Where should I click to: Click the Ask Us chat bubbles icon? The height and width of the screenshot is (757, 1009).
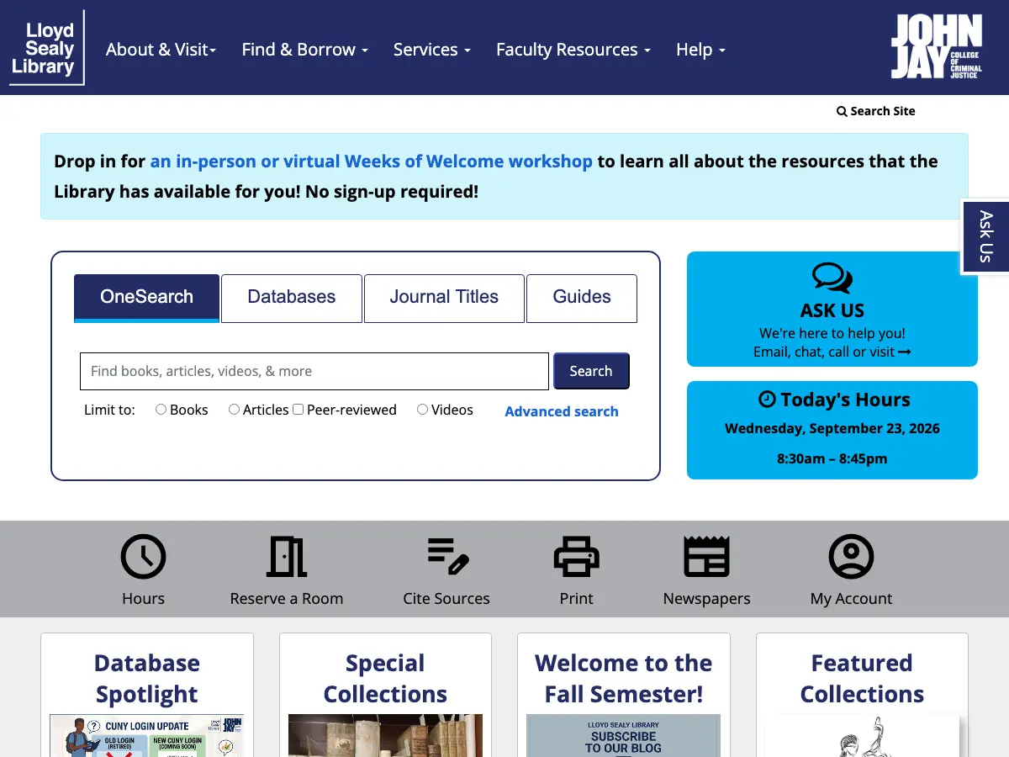click(x=832, y=278)
